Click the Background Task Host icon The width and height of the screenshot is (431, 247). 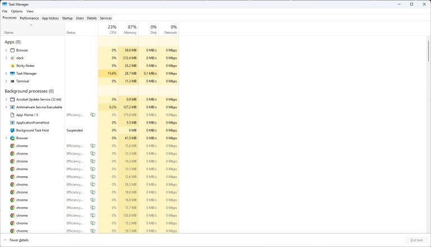tap(12, 130)
